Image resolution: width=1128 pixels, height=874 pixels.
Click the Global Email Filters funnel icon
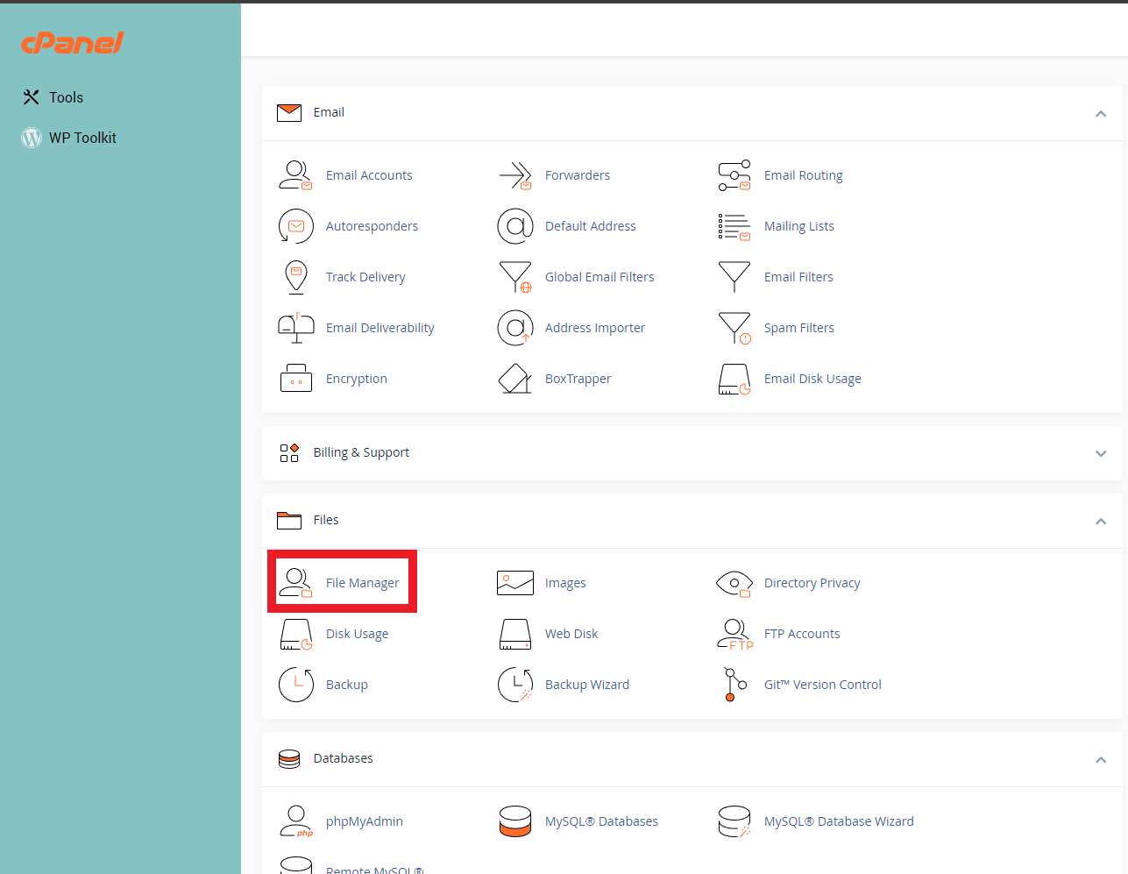tap(515, 277)
